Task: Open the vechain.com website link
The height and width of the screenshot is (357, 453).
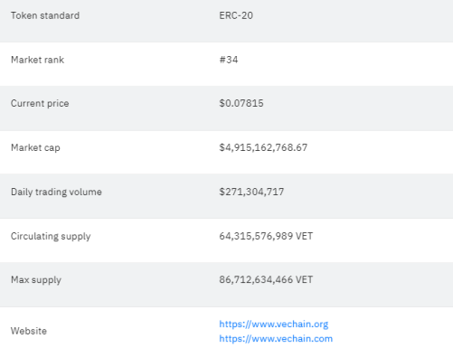Action: (x=276, y=339)
